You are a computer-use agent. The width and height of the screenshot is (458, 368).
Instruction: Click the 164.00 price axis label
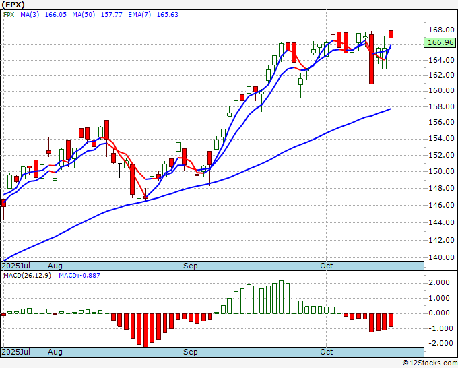(x=441, y=60)
